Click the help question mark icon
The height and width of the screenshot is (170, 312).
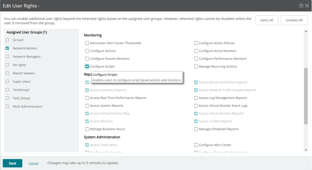[301, 6]
